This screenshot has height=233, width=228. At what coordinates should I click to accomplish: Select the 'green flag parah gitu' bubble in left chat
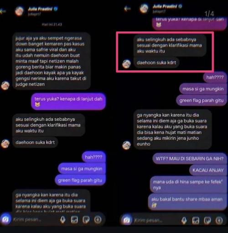(x=80, y=180)
